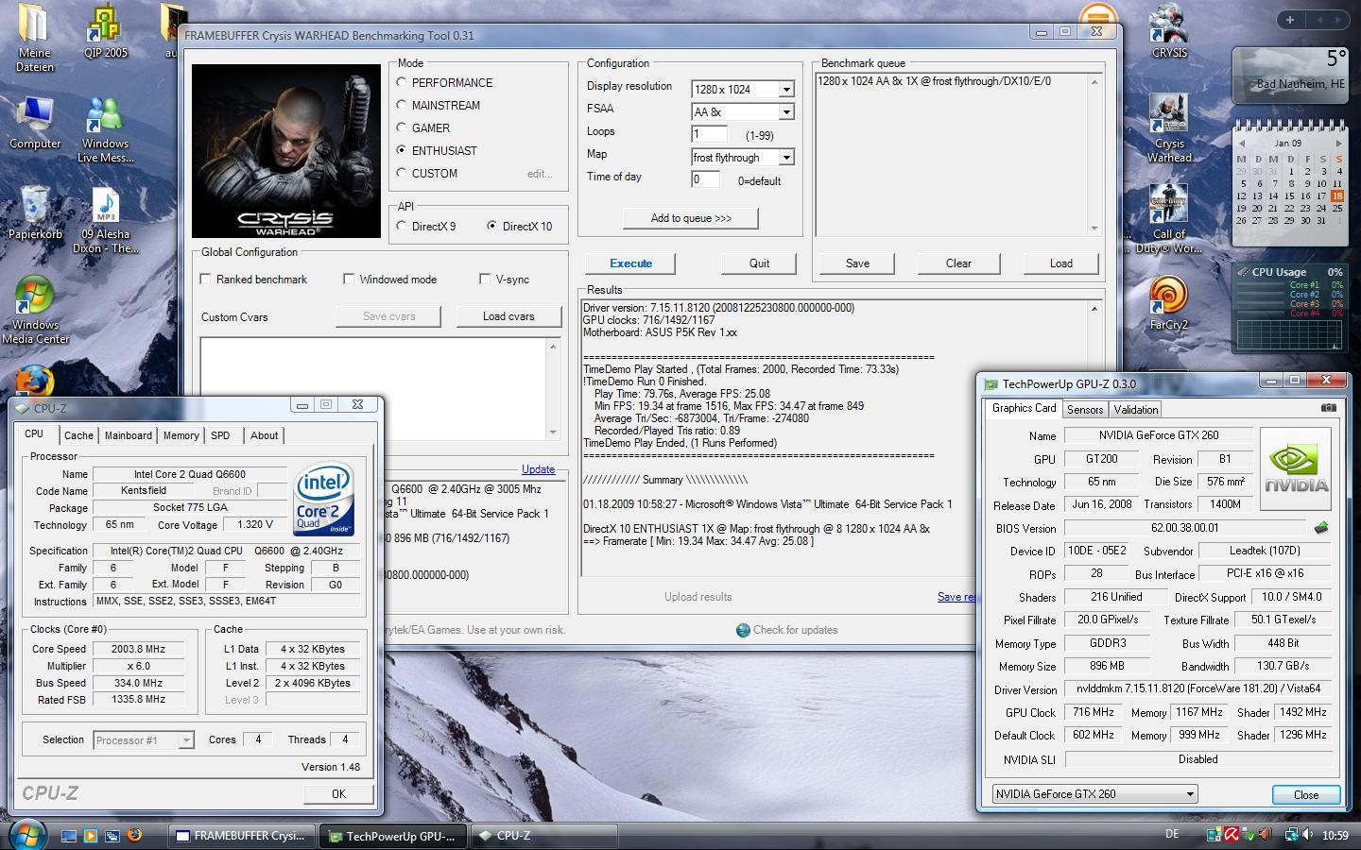
Task: Choose the DirectX 9 API option
Action: (402, 226)
